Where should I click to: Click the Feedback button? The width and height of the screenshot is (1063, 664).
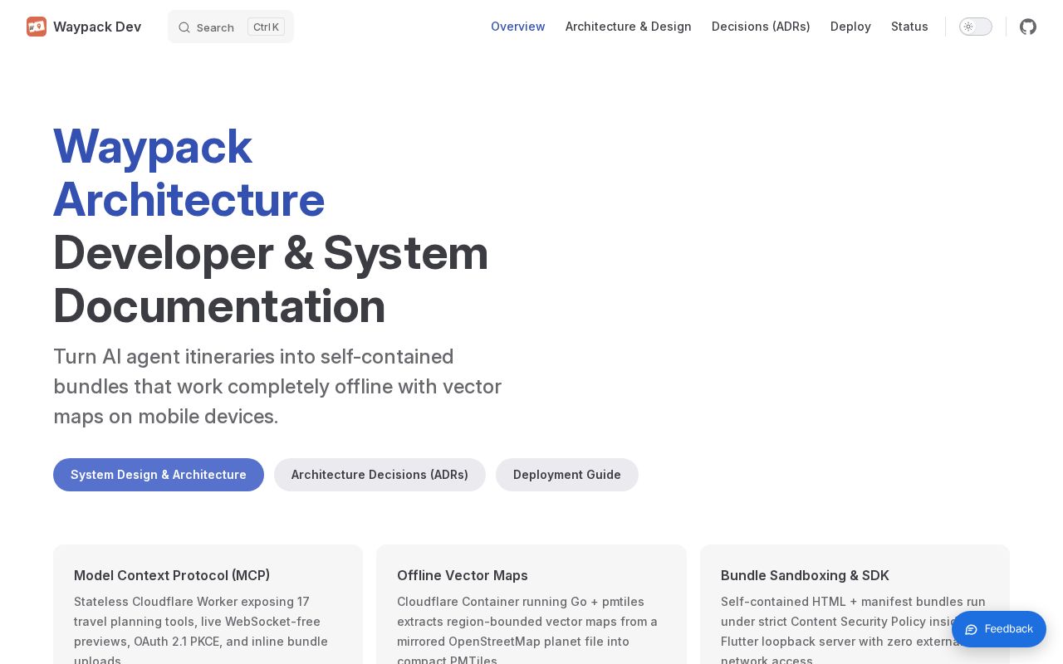(x=999, y=629)
